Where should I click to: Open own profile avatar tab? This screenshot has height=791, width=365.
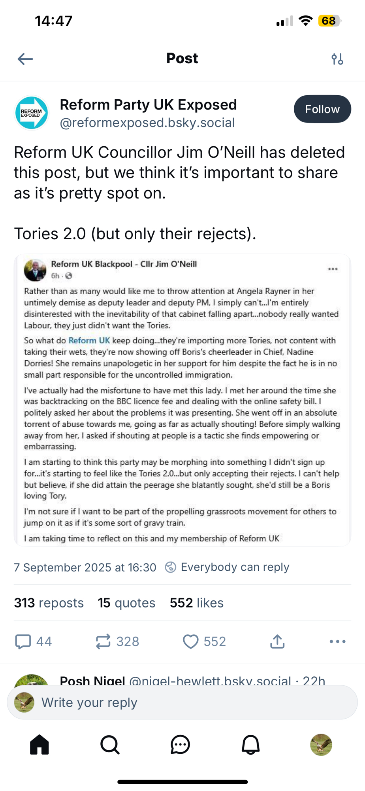(321, 745)
